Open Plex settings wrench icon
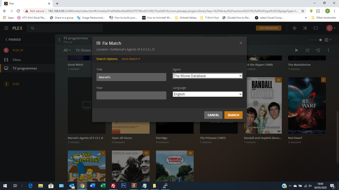The width and height of the screenshot is (339, 190). coord(305,28)
